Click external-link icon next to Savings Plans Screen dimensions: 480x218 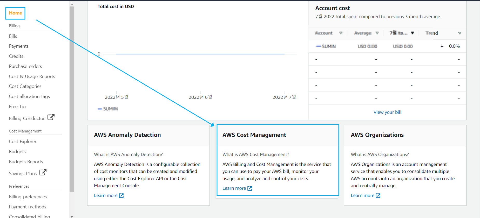click(43, 172)
